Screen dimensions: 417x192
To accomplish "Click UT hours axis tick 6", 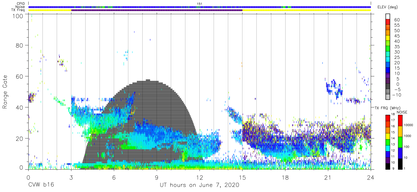I will pyautogui.click(x=114, y=177).
